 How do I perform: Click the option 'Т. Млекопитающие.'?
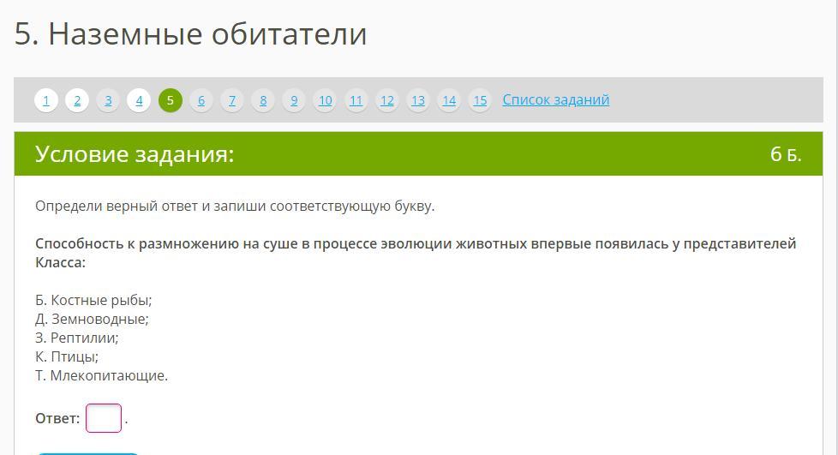click(102, 375)
